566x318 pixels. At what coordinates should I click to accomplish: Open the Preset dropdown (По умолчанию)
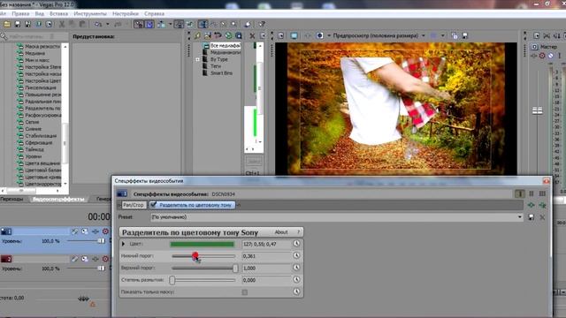coord(336,217)
